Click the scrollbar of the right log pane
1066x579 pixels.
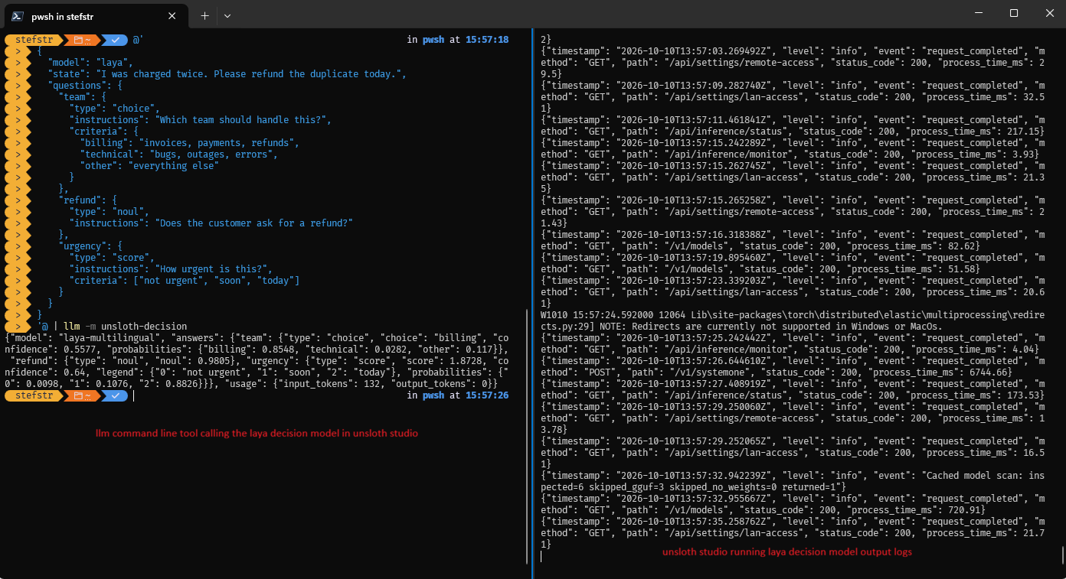click(1063, 555)
